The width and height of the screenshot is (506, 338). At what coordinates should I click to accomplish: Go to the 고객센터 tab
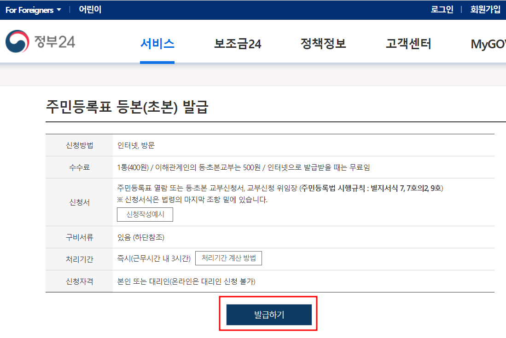407,43
